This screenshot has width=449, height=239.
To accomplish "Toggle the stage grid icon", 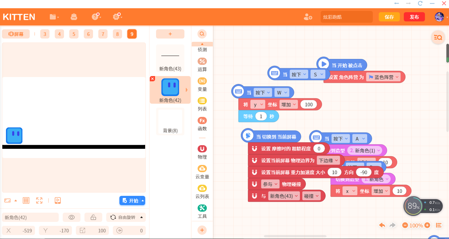I will click(x=26, y=200).
